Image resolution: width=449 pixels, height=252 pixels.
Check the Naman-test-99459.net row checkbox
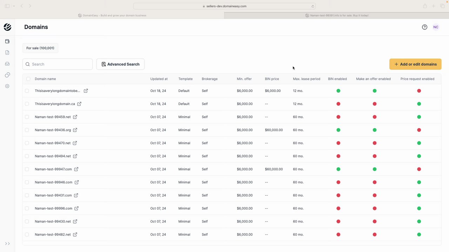click(27, 117)
